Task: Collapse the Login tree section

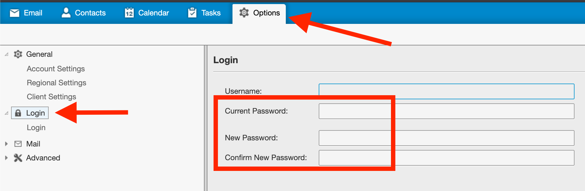Action: click(6, 113)
